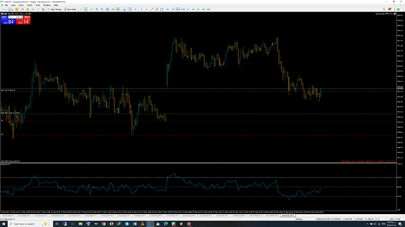Select the active chart tab at bottom
The width and height of the screenshot is (405, 227).
[x=288, y=215]
